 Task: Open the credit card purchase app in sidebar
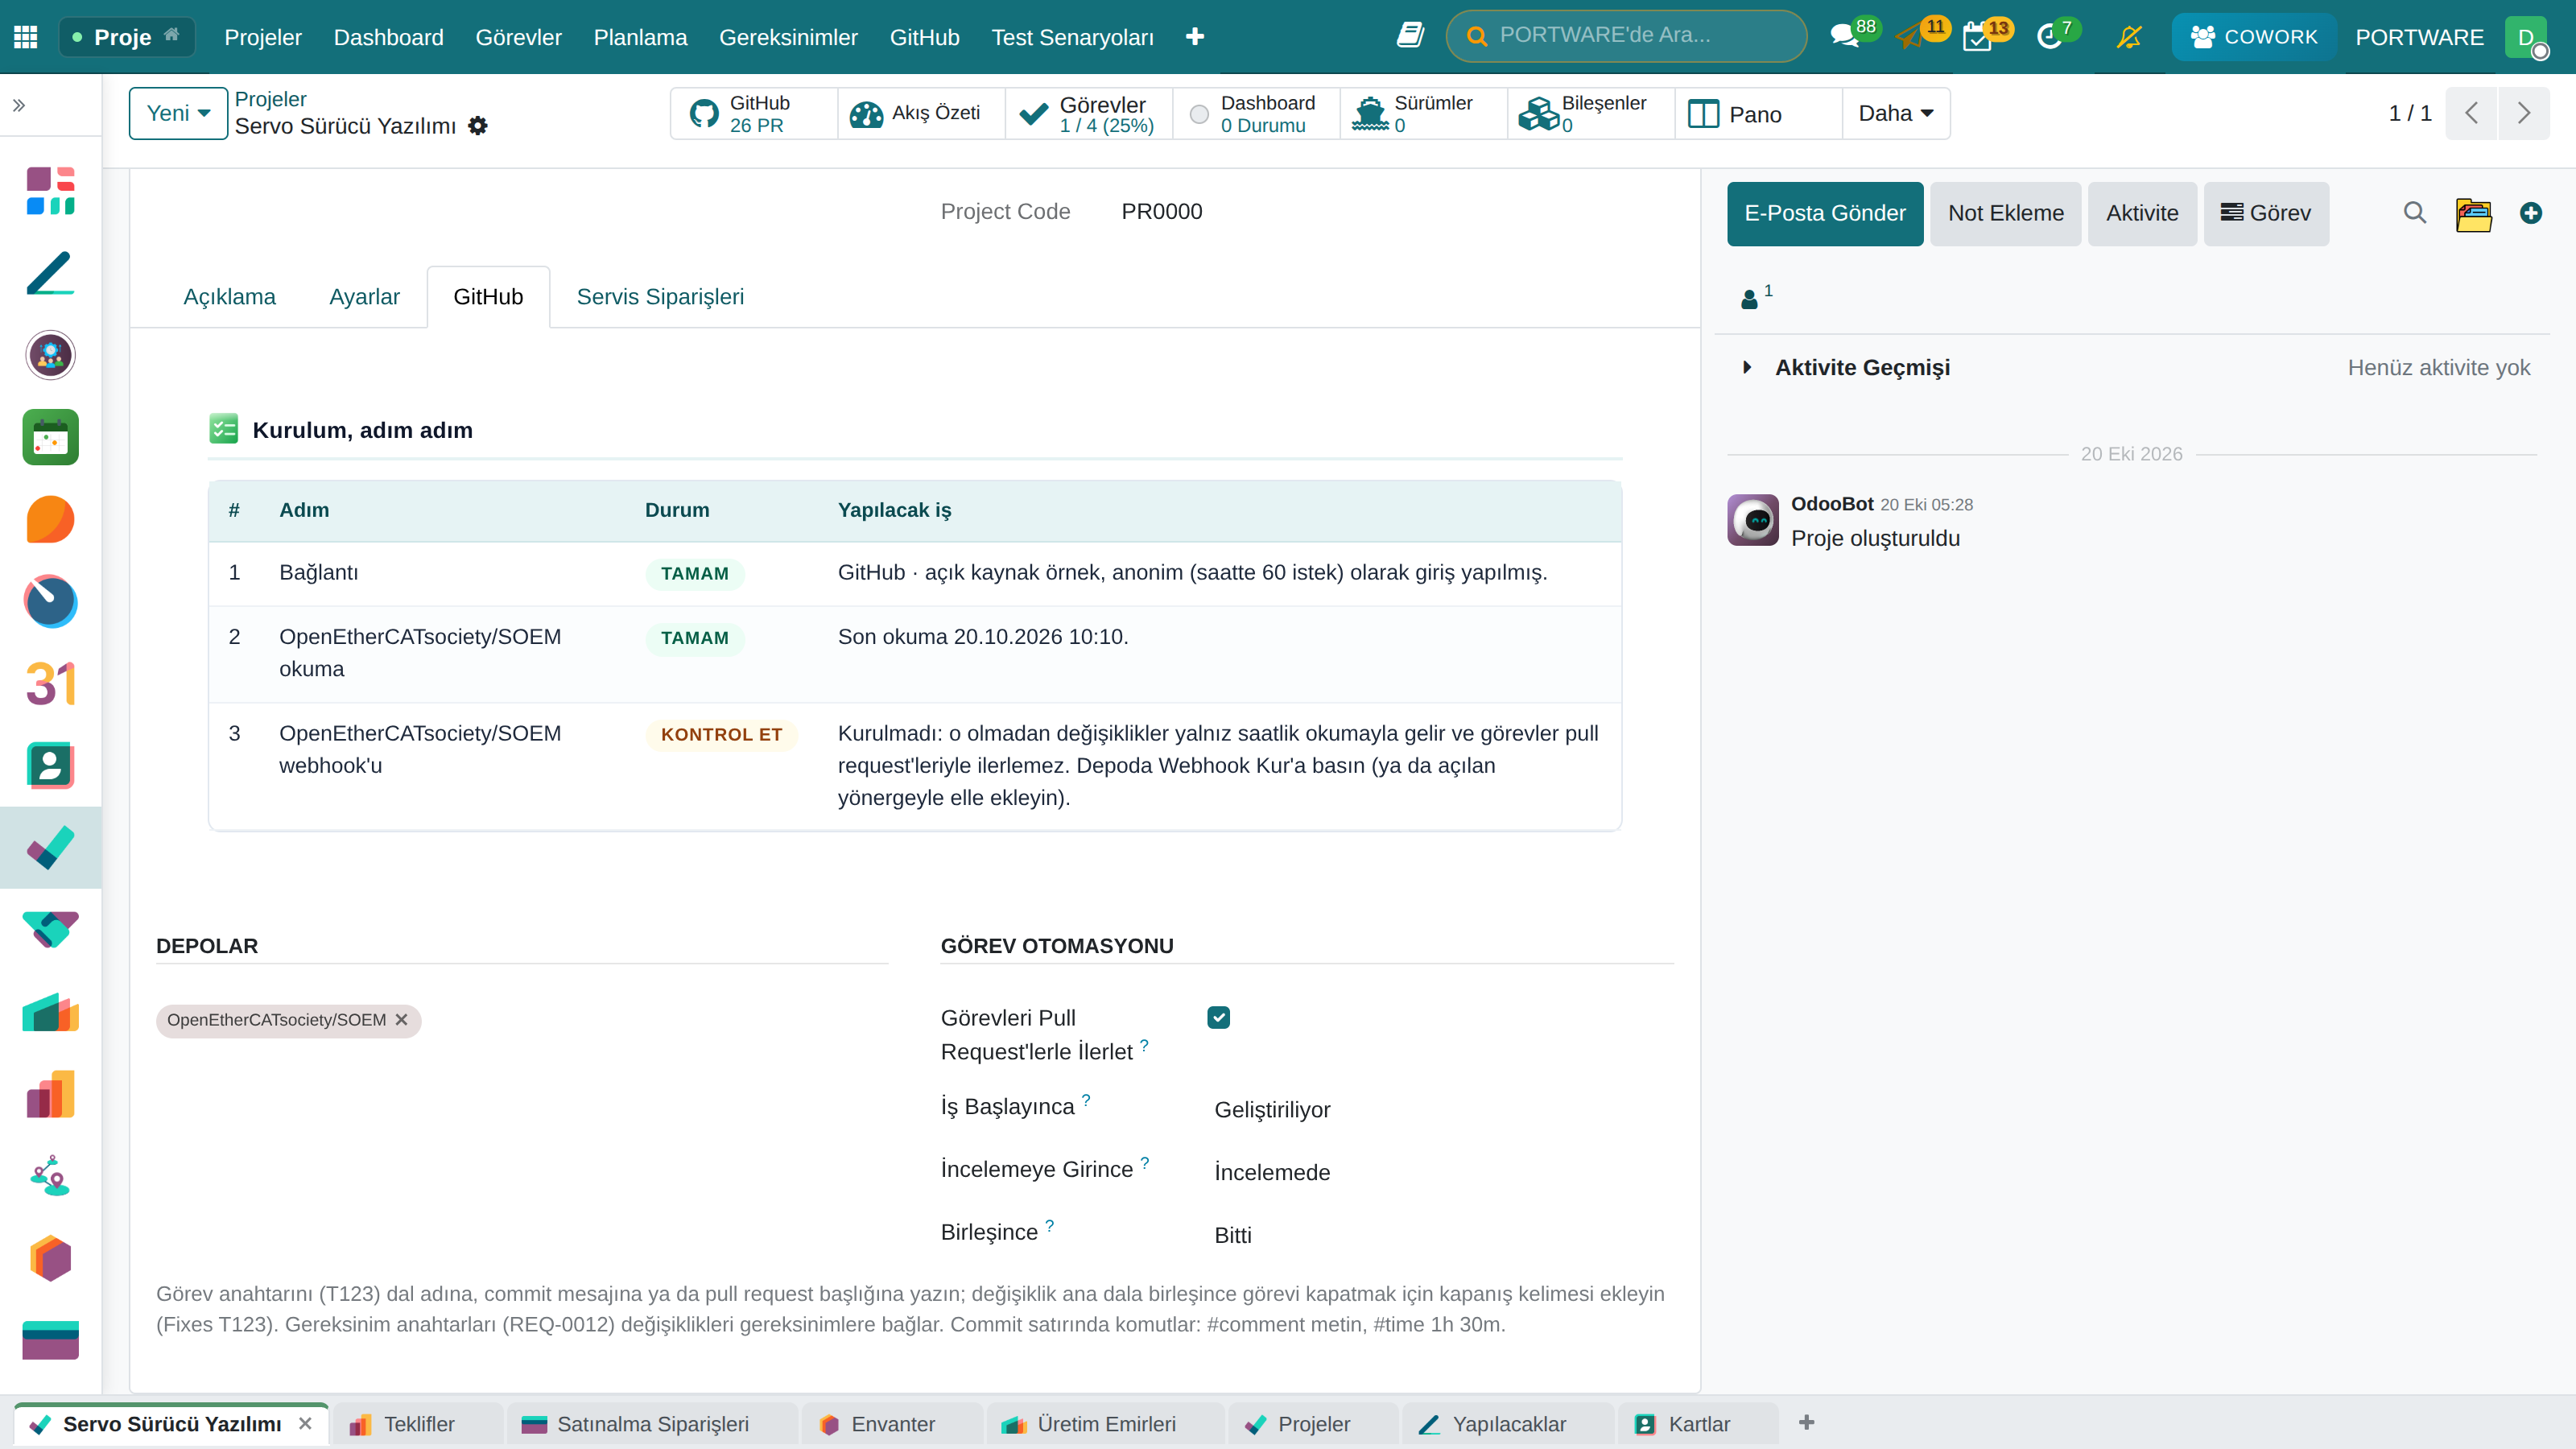[x=50, y=1340]
